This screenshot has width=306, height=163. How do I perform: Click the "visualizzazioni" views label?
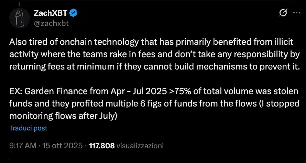(140, 146)
